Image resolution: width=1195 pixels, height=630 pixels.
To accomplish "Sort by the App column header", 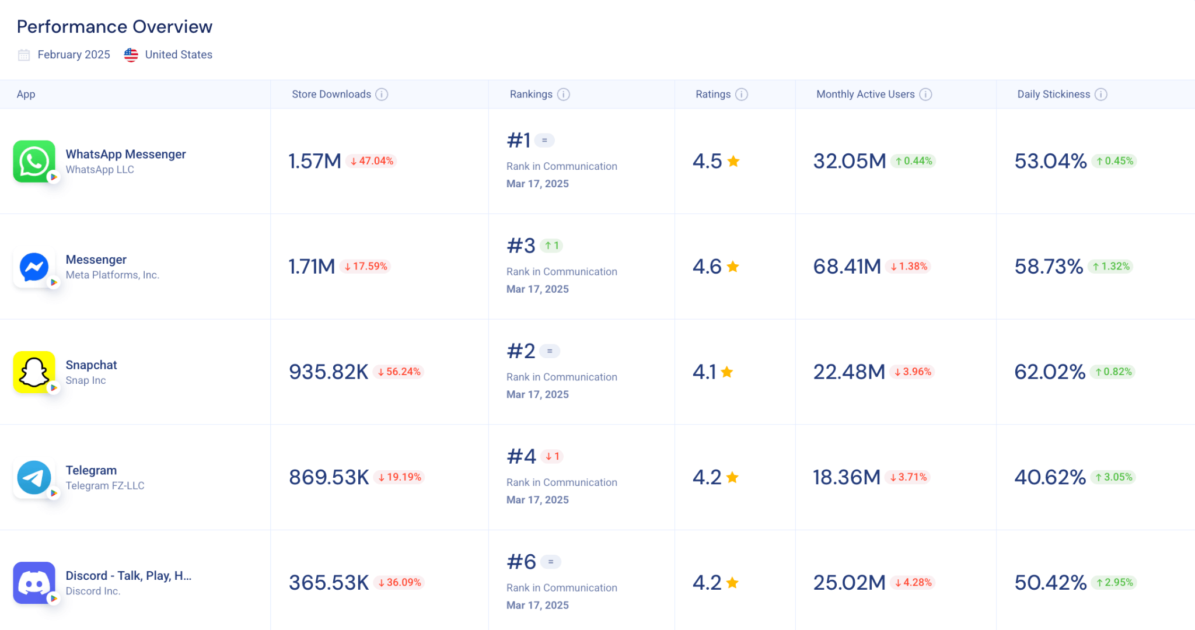I will point(26,94).
